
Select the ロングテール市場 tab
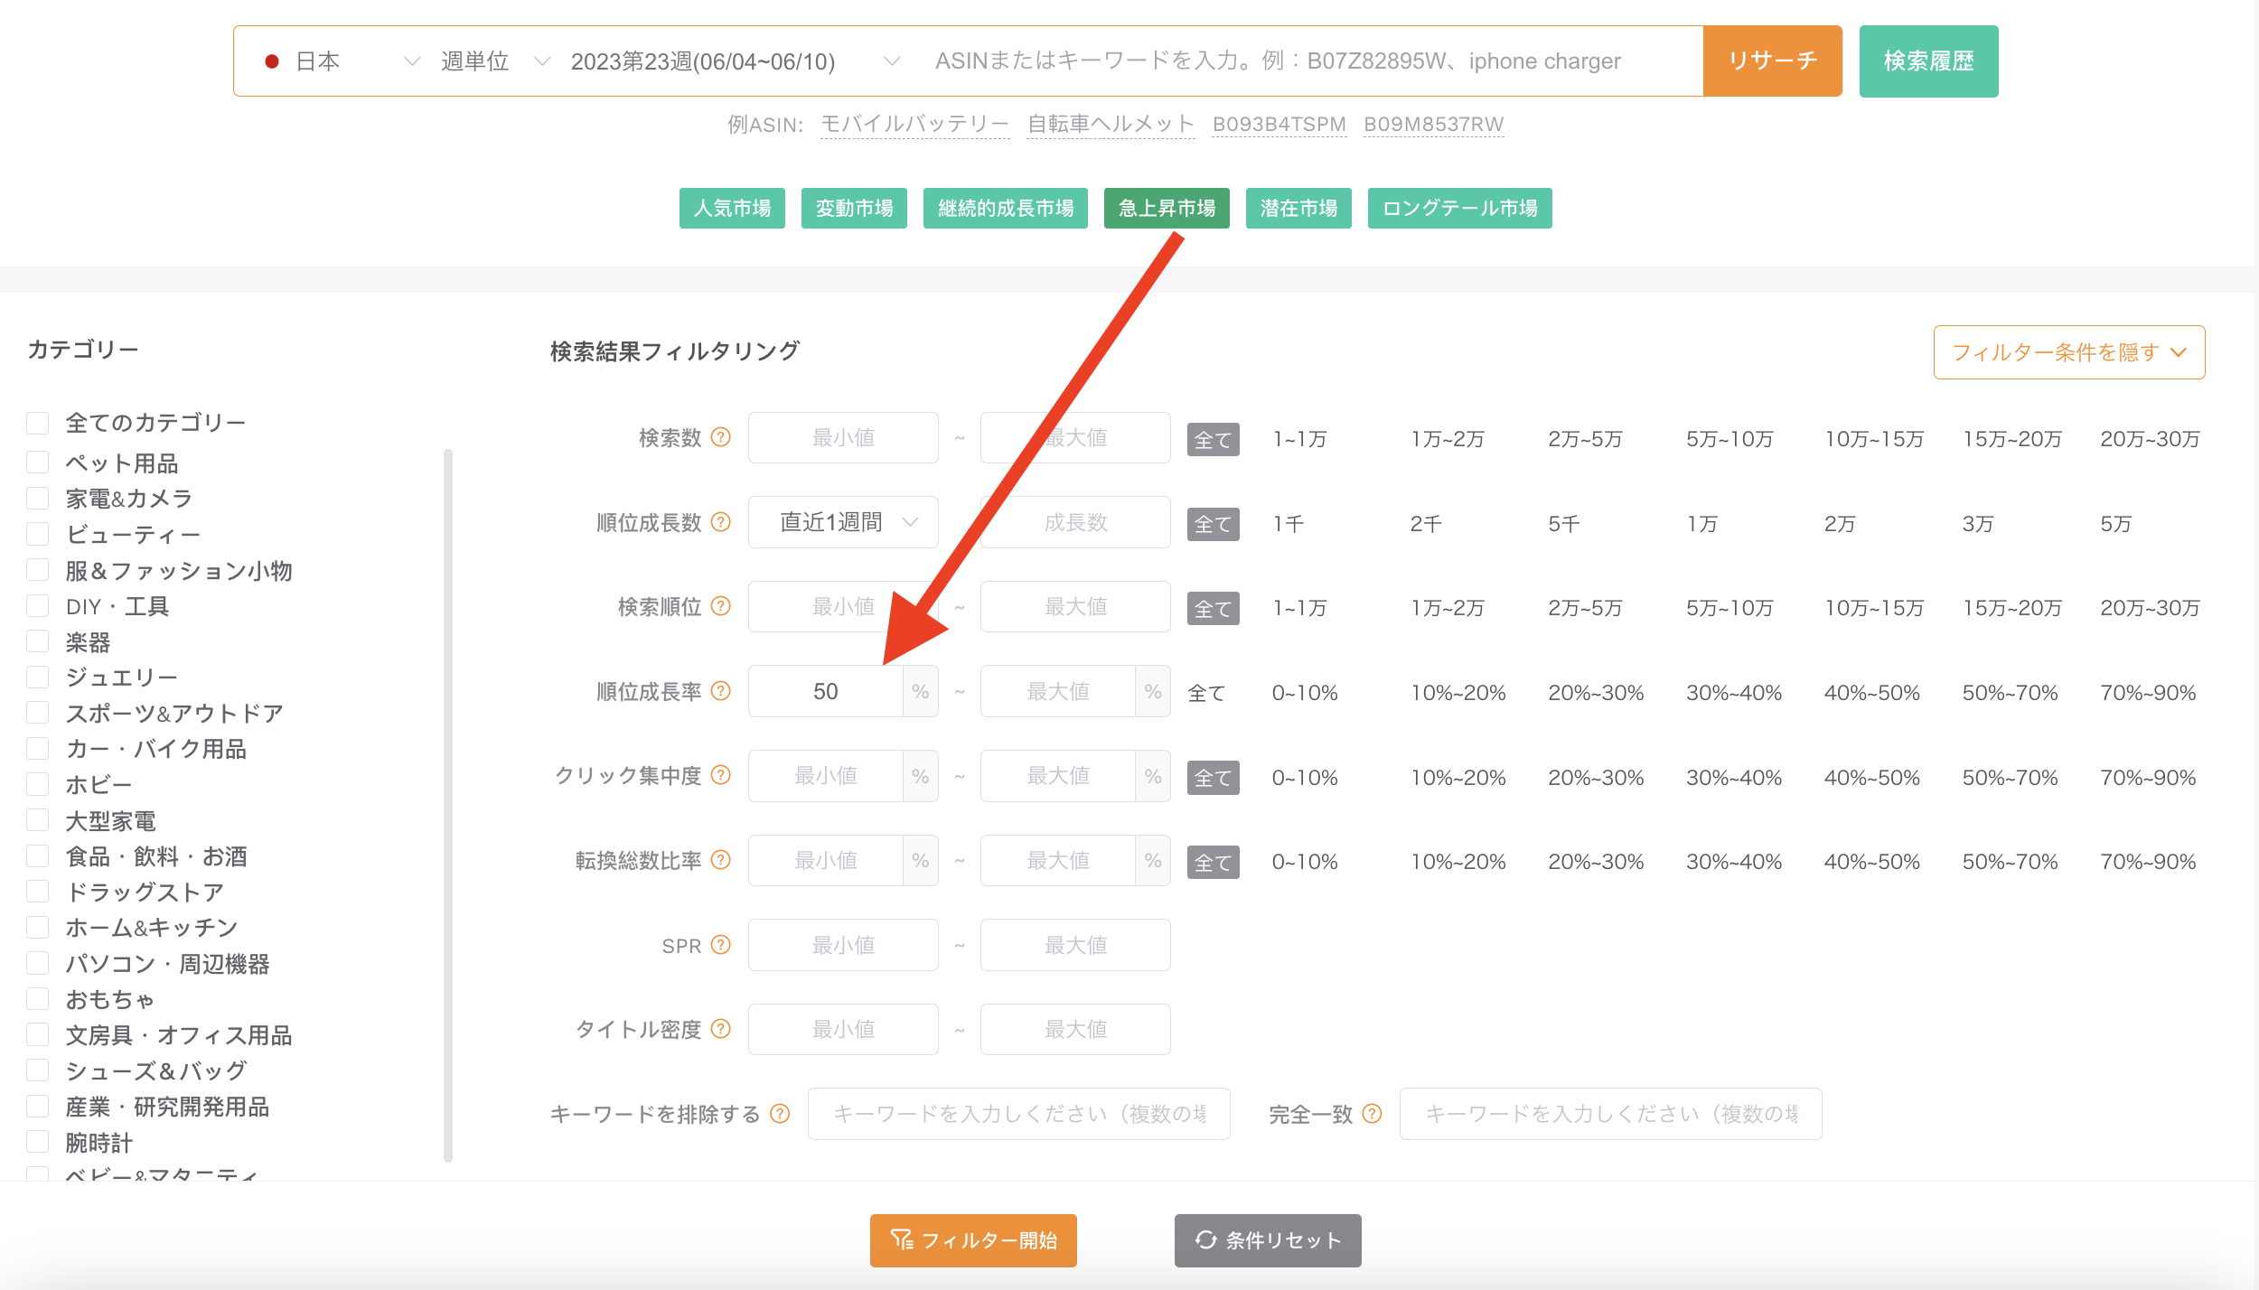click(x=1460, y=209)
